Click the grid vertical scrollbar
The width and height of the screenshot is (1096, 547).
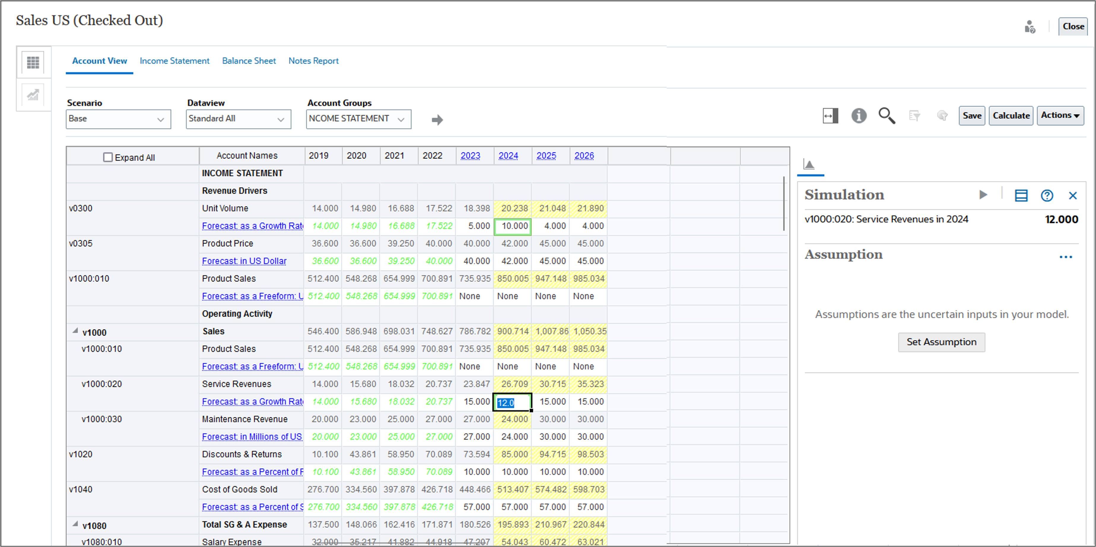pyautogui.click(x=784, y=204)
